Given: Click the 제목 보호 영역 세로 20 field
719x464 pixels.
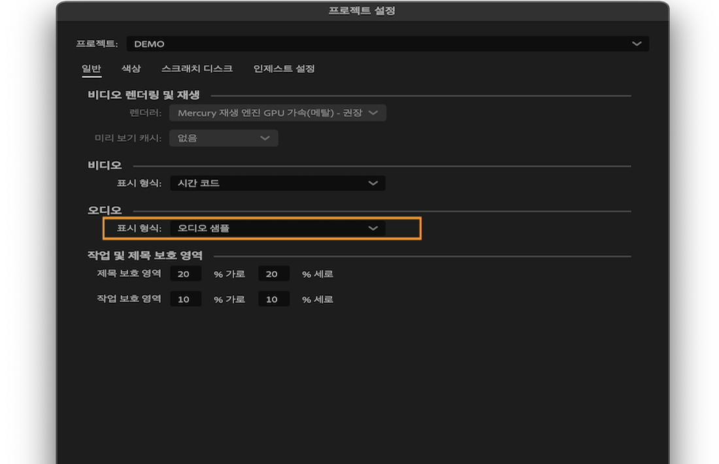Looking at the screenshot, I should click(273, 273).
